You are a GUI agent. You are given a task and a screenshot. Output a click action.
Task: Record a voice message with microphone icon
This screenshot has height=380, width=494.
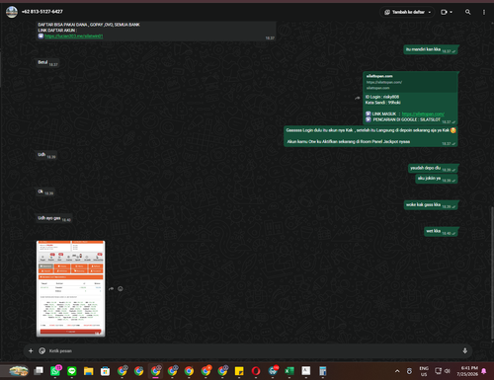464,350
